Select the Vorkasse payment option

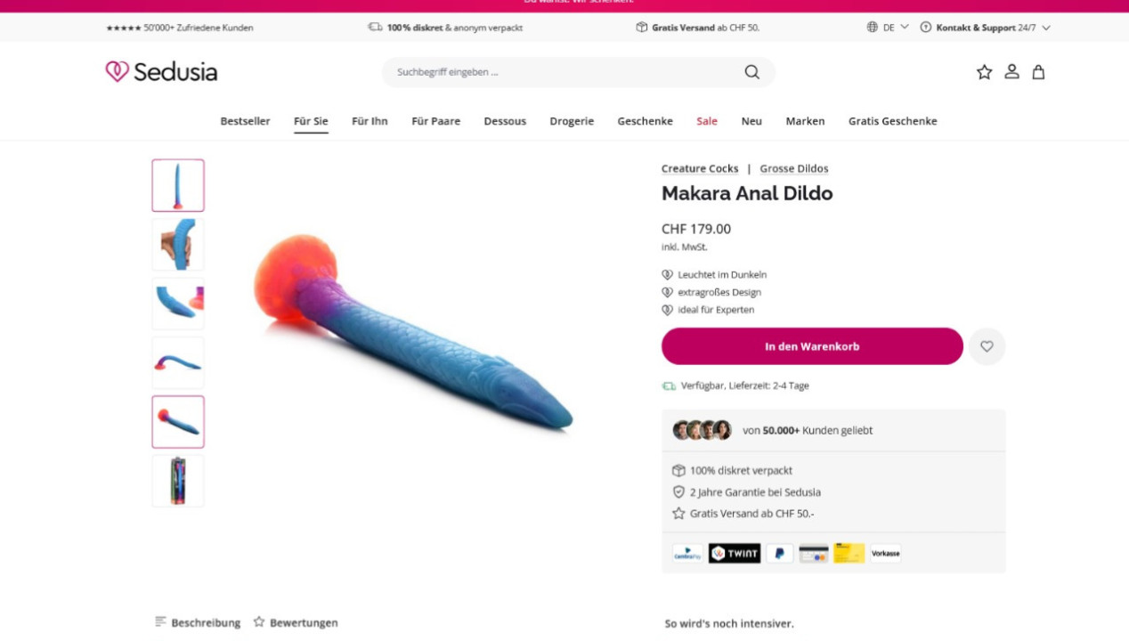885,553
